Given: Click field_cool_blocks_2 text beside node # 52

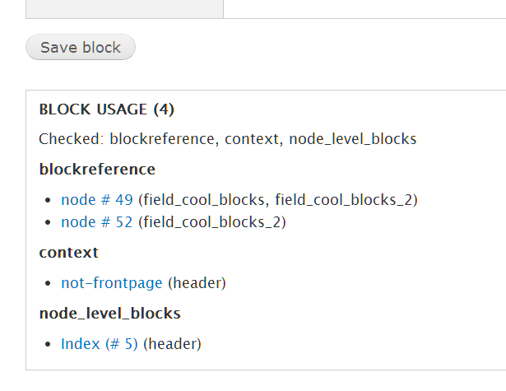Looking at the screenshot, I should [x=212, y=222].
